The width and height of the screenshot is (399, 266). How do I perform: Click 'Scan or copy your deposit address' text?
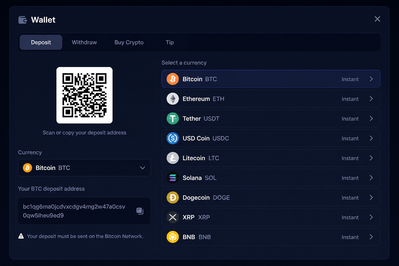(84, 132)
